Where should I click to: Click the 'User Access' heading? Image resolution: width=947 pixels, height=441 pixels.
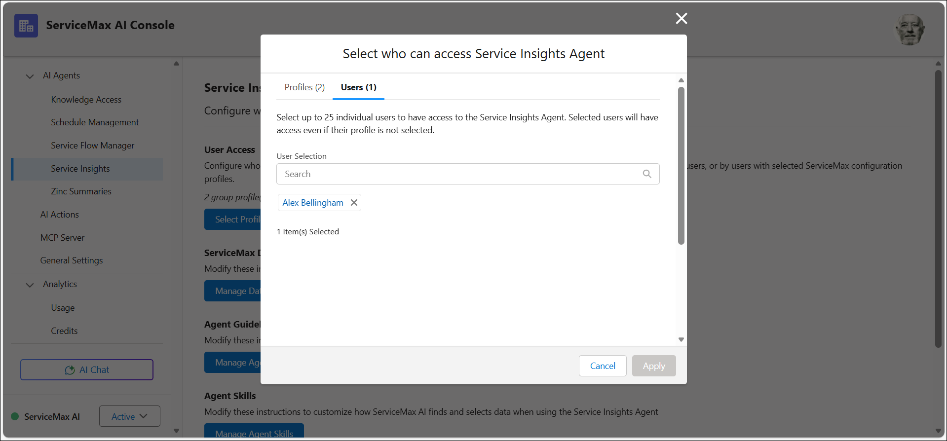pyautogui.click(x=229, y=150)
